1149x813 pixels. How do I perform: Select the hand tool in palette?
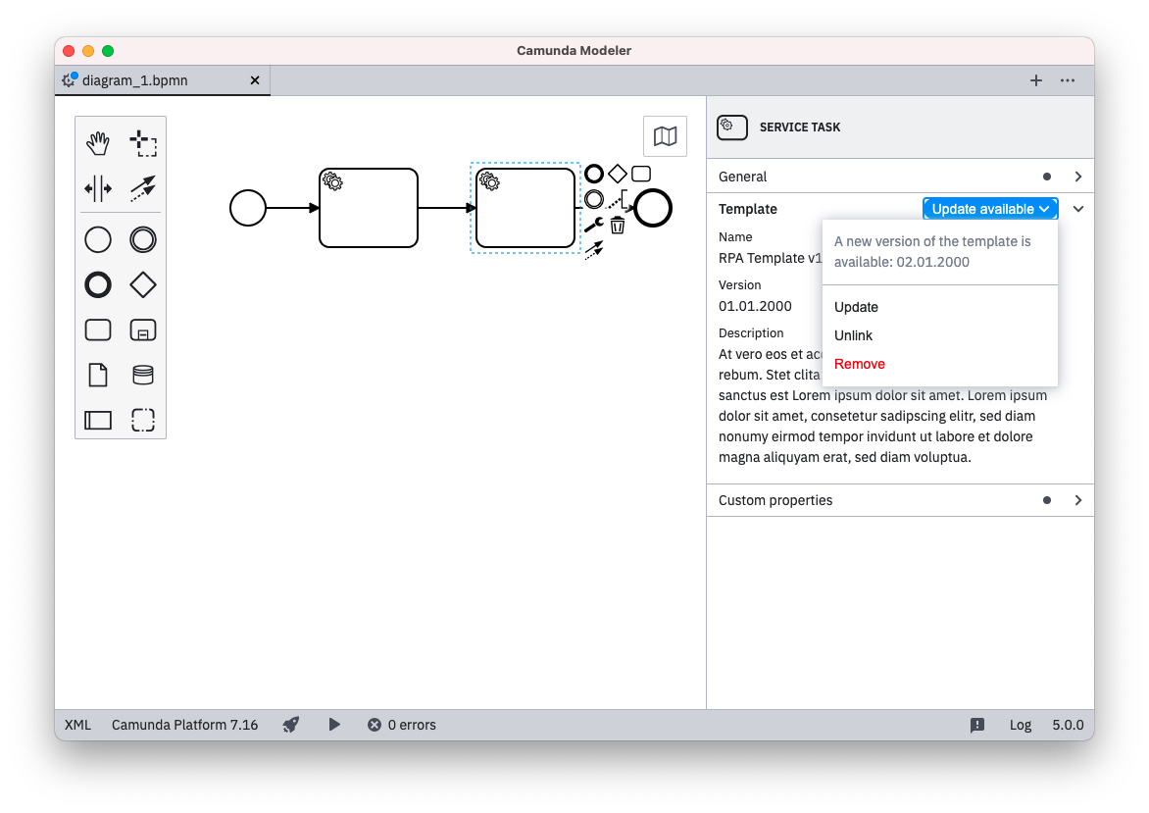[98, 144]
